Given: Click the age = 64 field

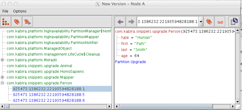Looking at the screenshot, I should [x=130, y=56].
